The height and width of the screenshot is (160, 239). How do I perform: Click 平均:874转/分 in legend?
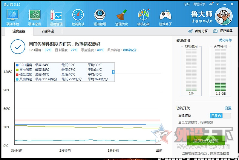[x=98, y=79]
